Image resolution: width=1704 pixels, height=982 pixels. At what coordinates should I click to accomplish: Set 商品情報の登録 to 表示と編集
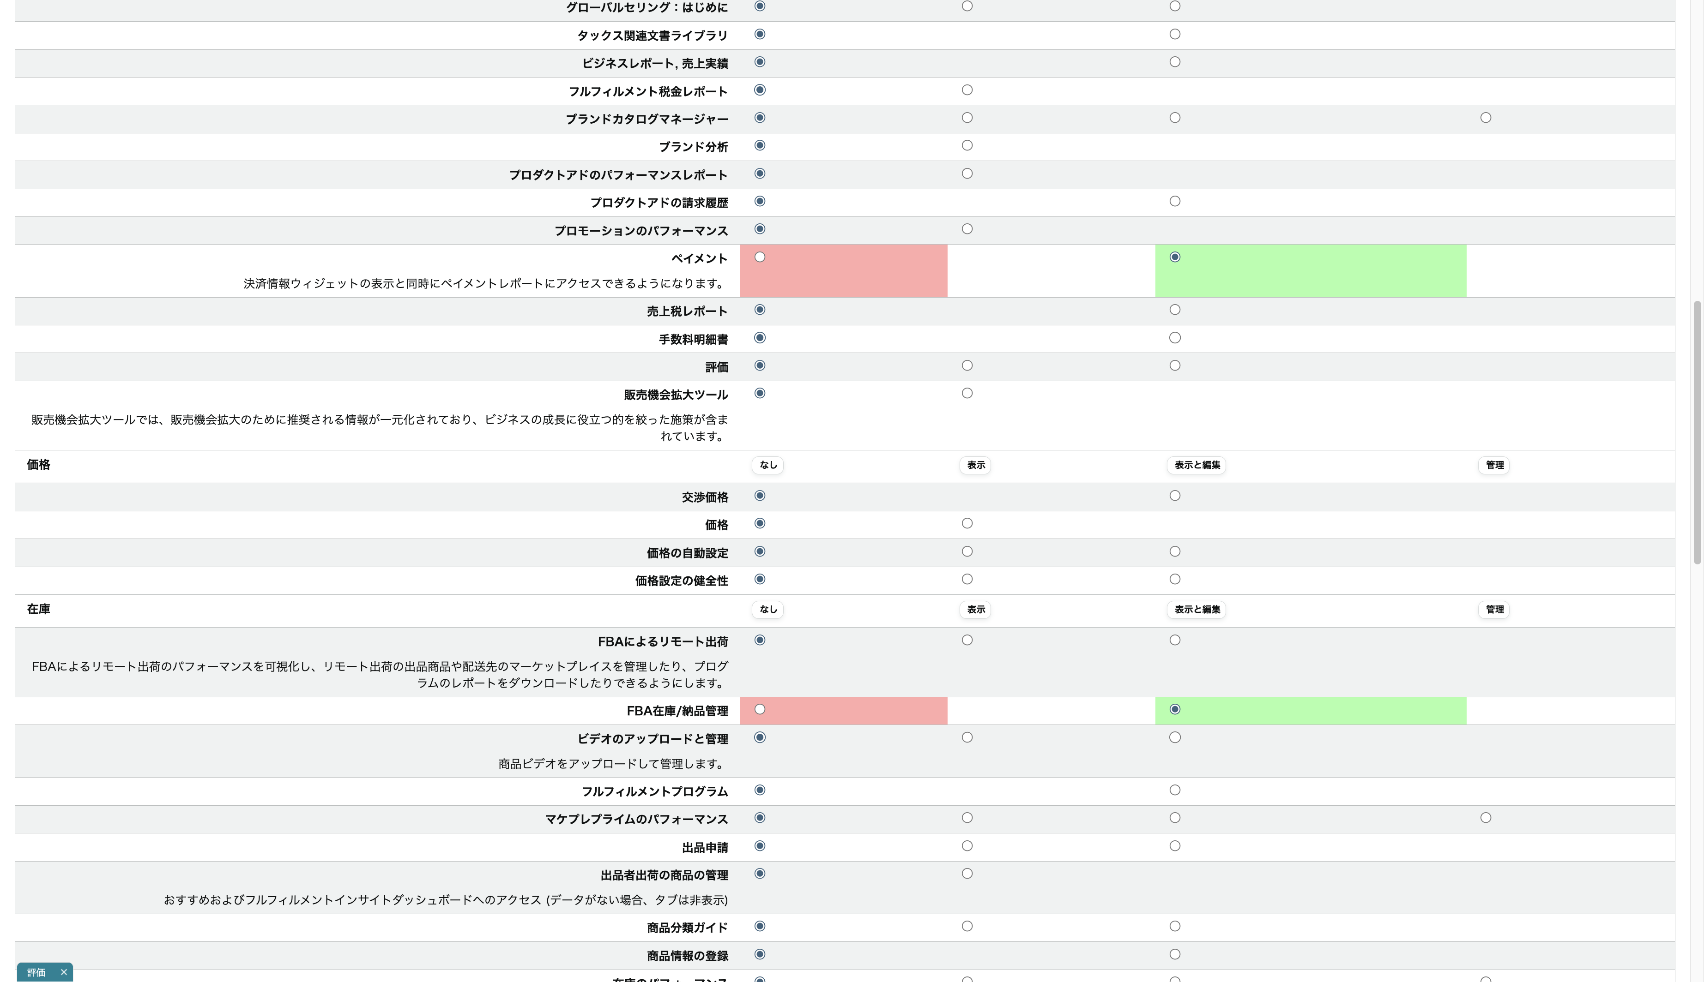1175,955
